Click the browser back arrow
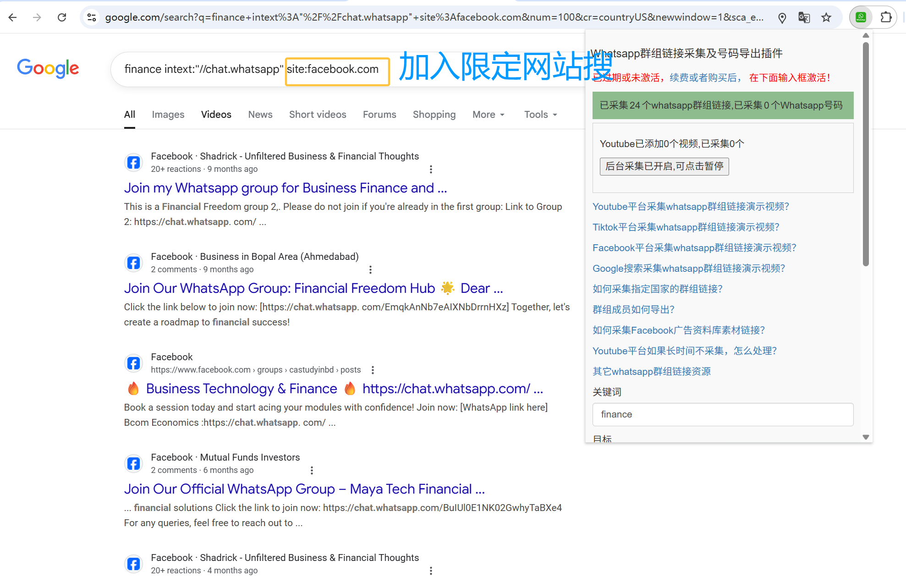 point(12,17)
